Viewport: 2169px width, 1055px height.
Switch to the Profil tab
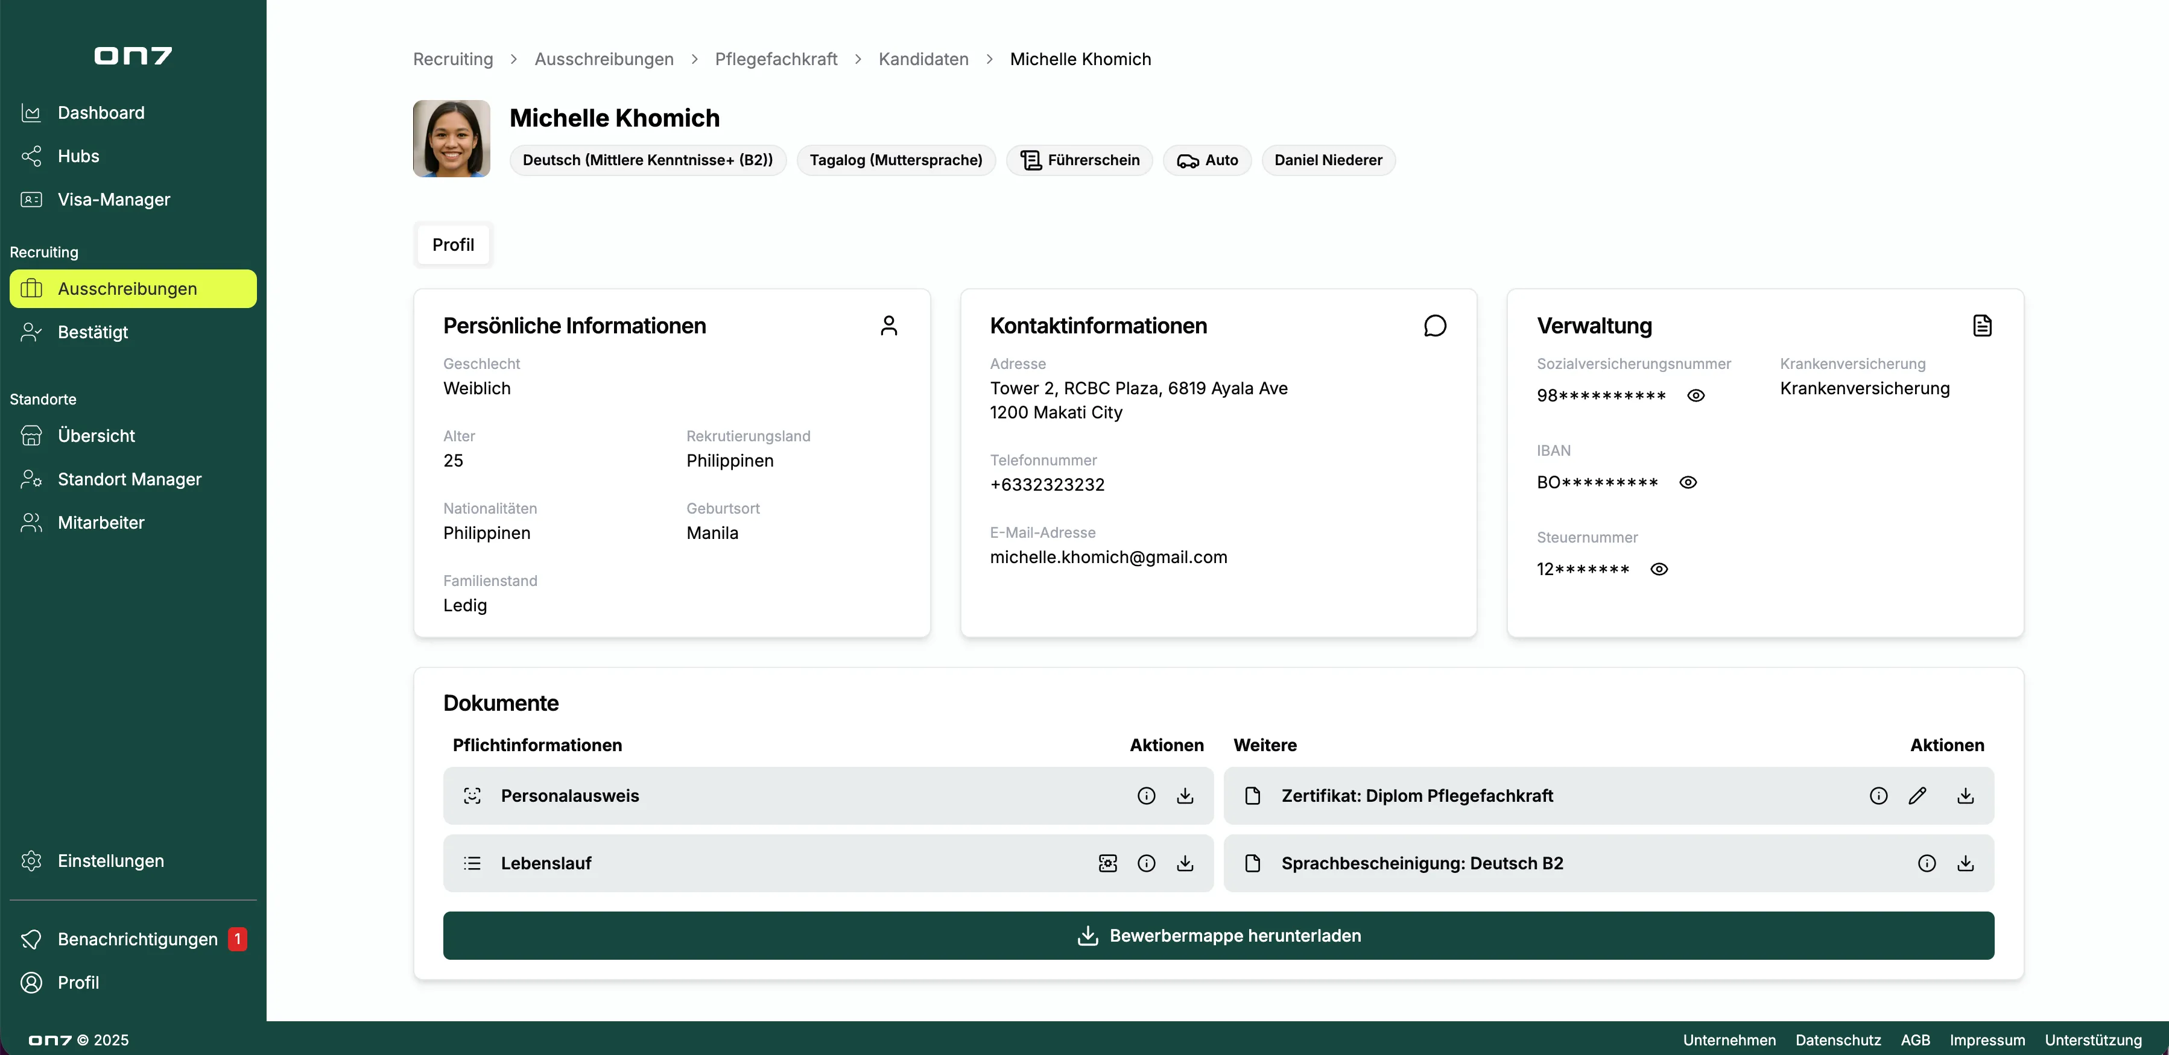tap(452, 244)
